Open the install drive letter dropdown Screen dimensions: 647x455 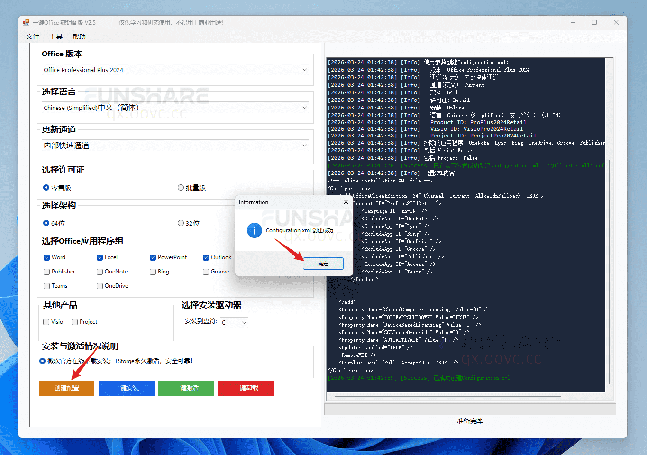pos(244,323)
